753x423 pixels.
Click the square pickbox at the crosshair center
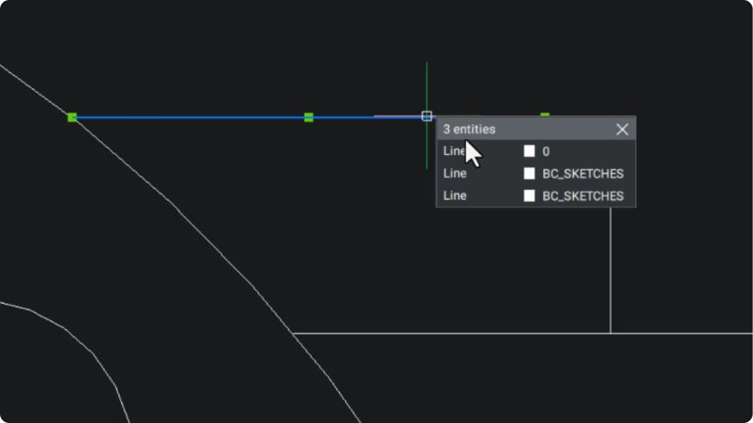pos(427,116)
